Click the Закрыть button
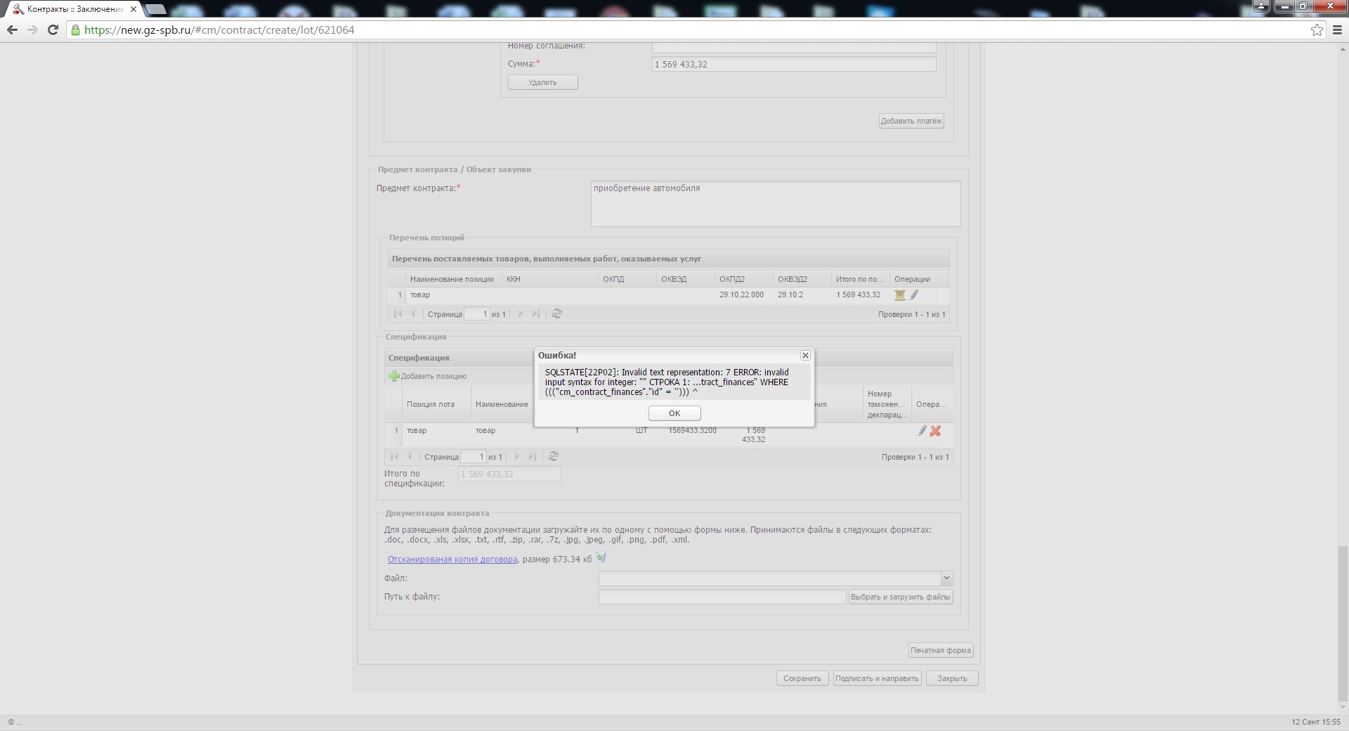1349x731 pixels. (x=952, y=678)
